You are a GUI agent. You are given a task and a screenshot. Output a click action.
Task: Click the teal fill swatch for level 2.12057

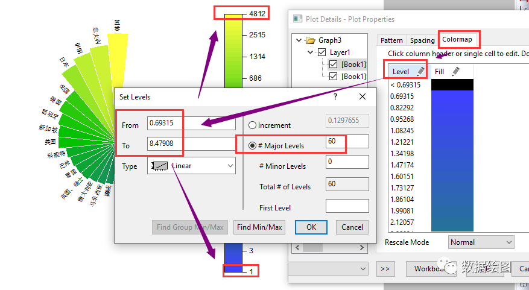coord(452,222)
